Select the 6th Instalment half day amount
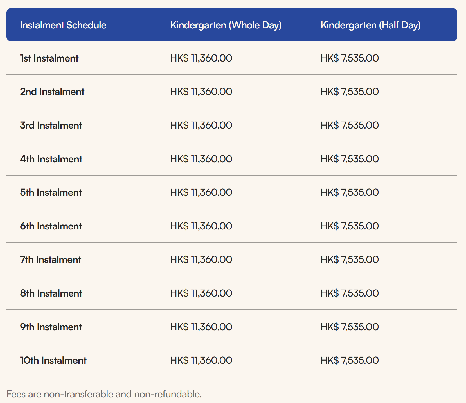The image size is (466, 403). click(350, 226)
